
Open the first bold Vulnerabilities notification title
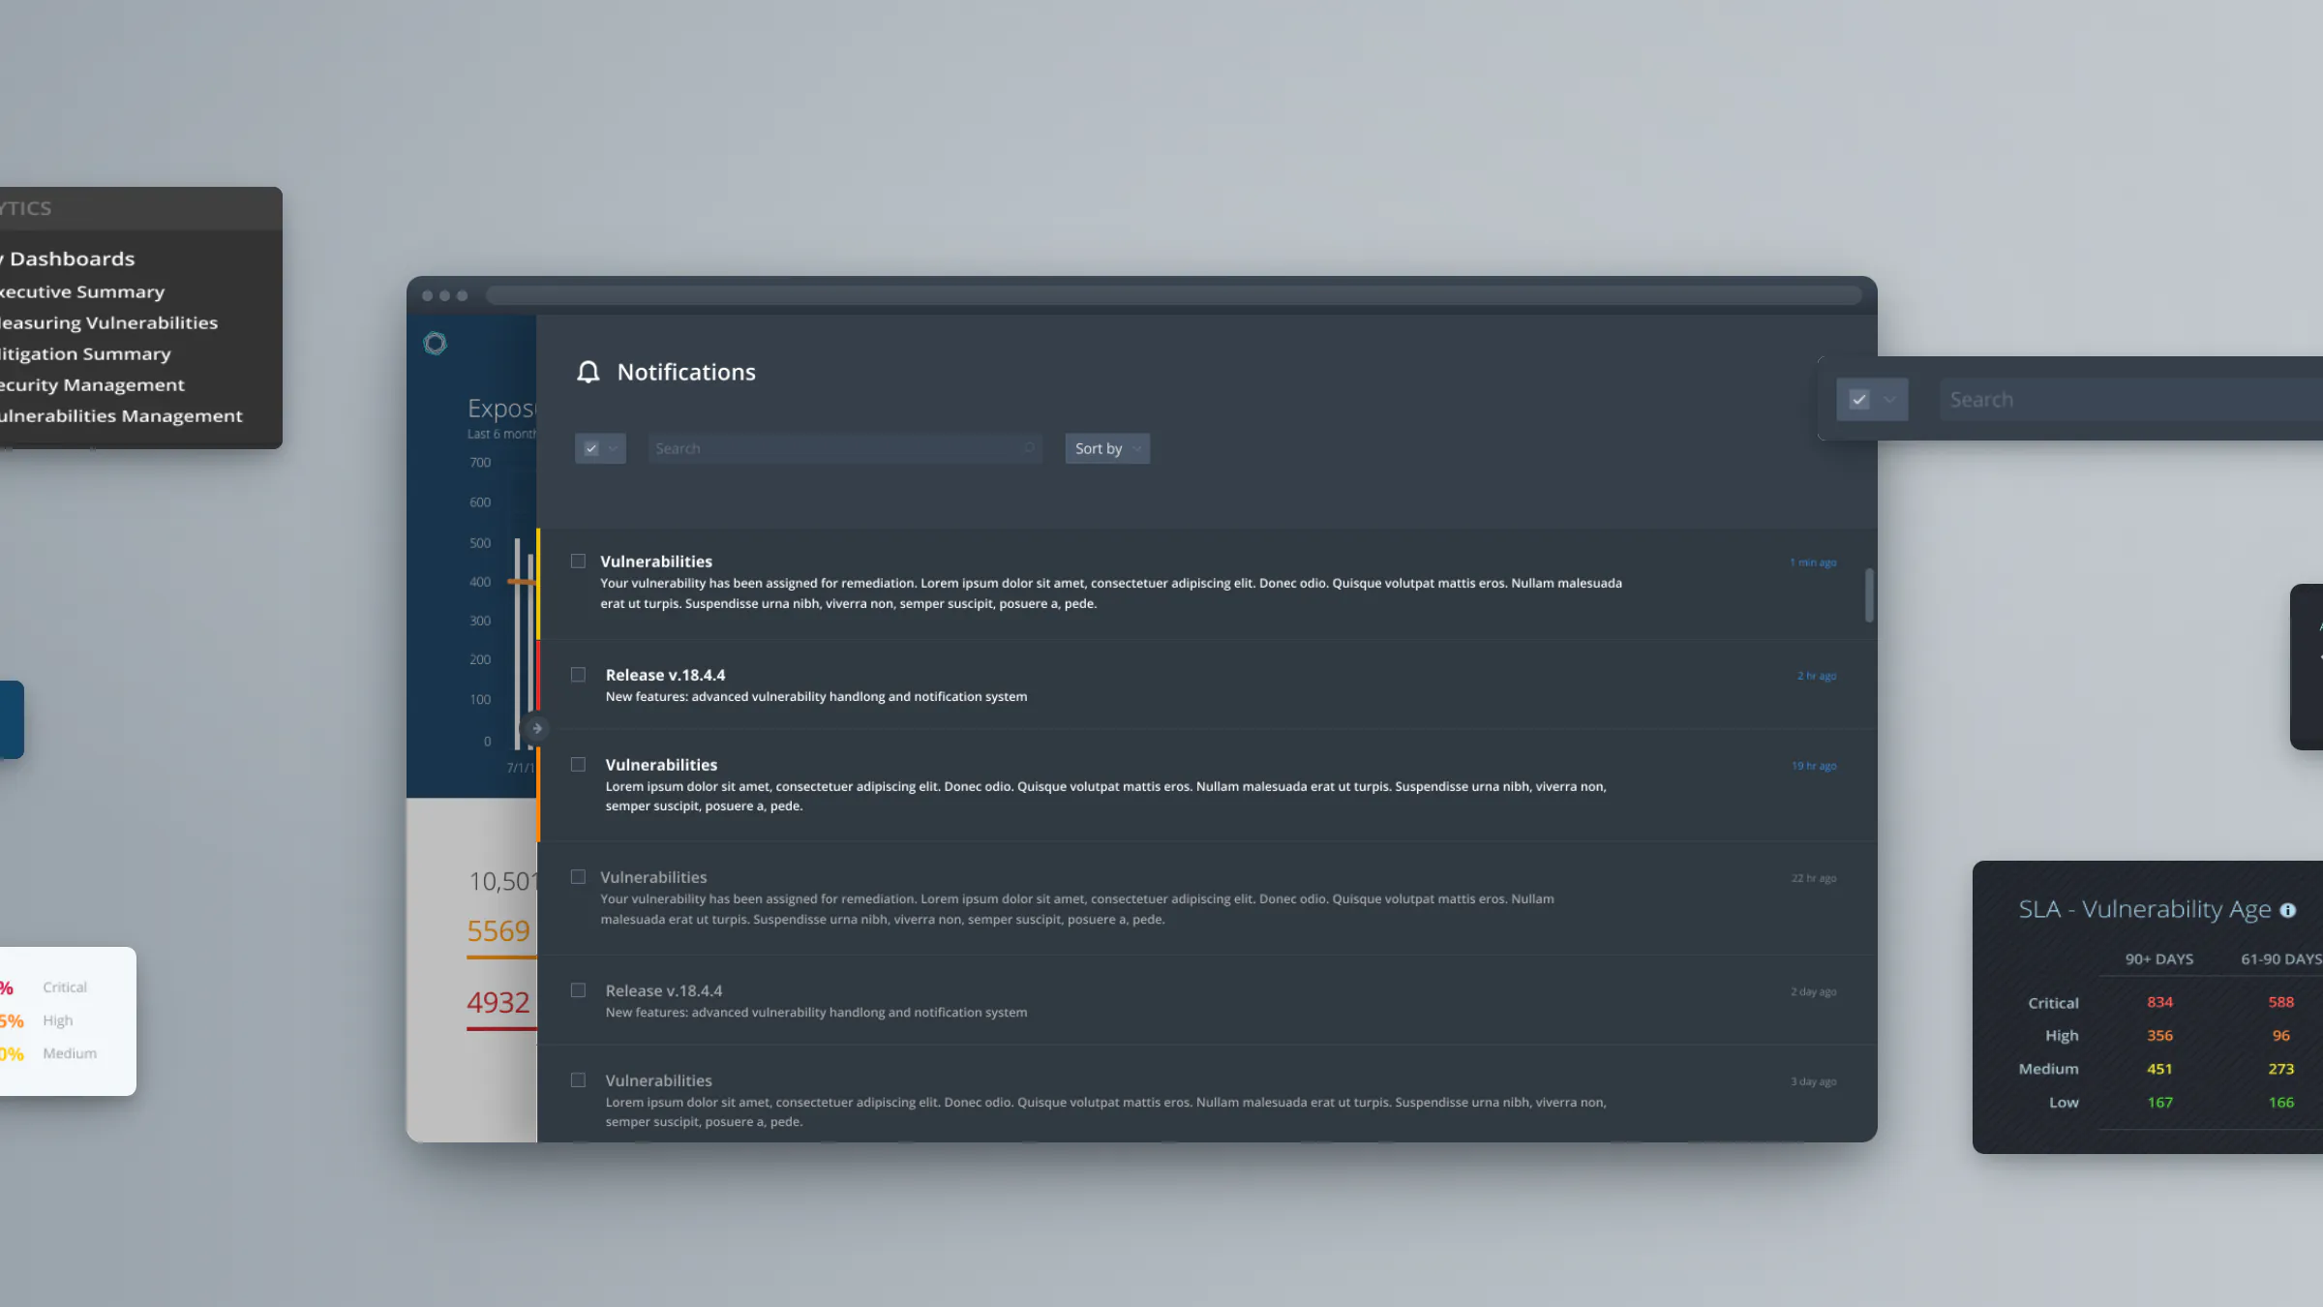point(656,562)
